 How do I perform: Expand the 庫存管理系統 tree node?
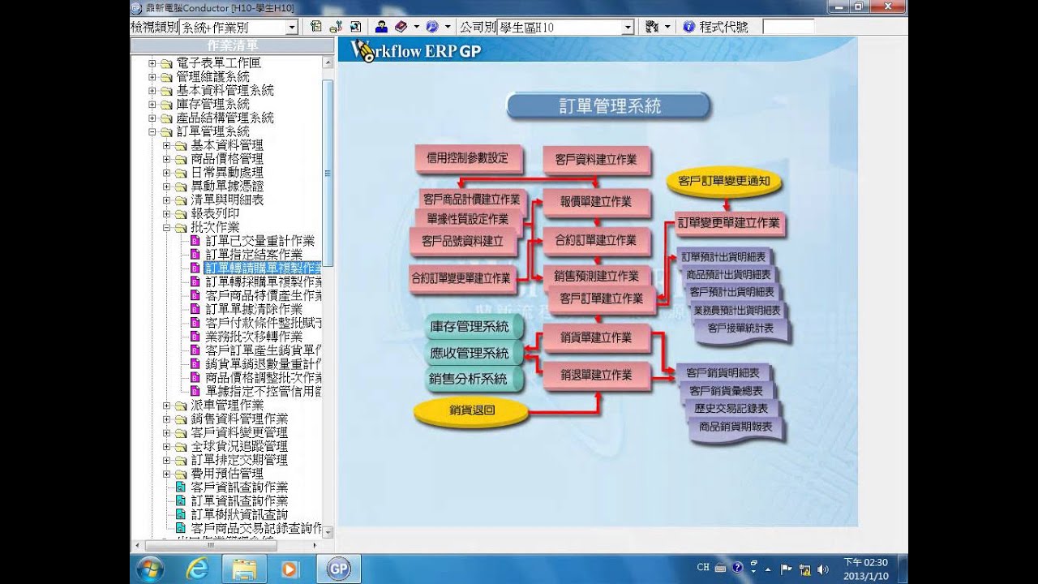click(152, 105)
